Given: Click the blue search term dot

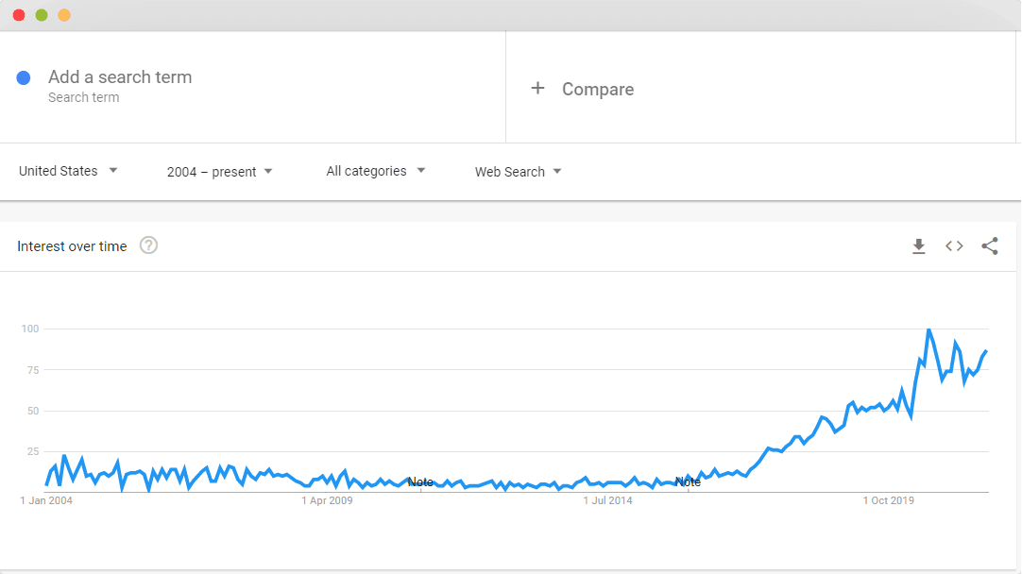Looking at the screenshot, I should pos(24,78).
